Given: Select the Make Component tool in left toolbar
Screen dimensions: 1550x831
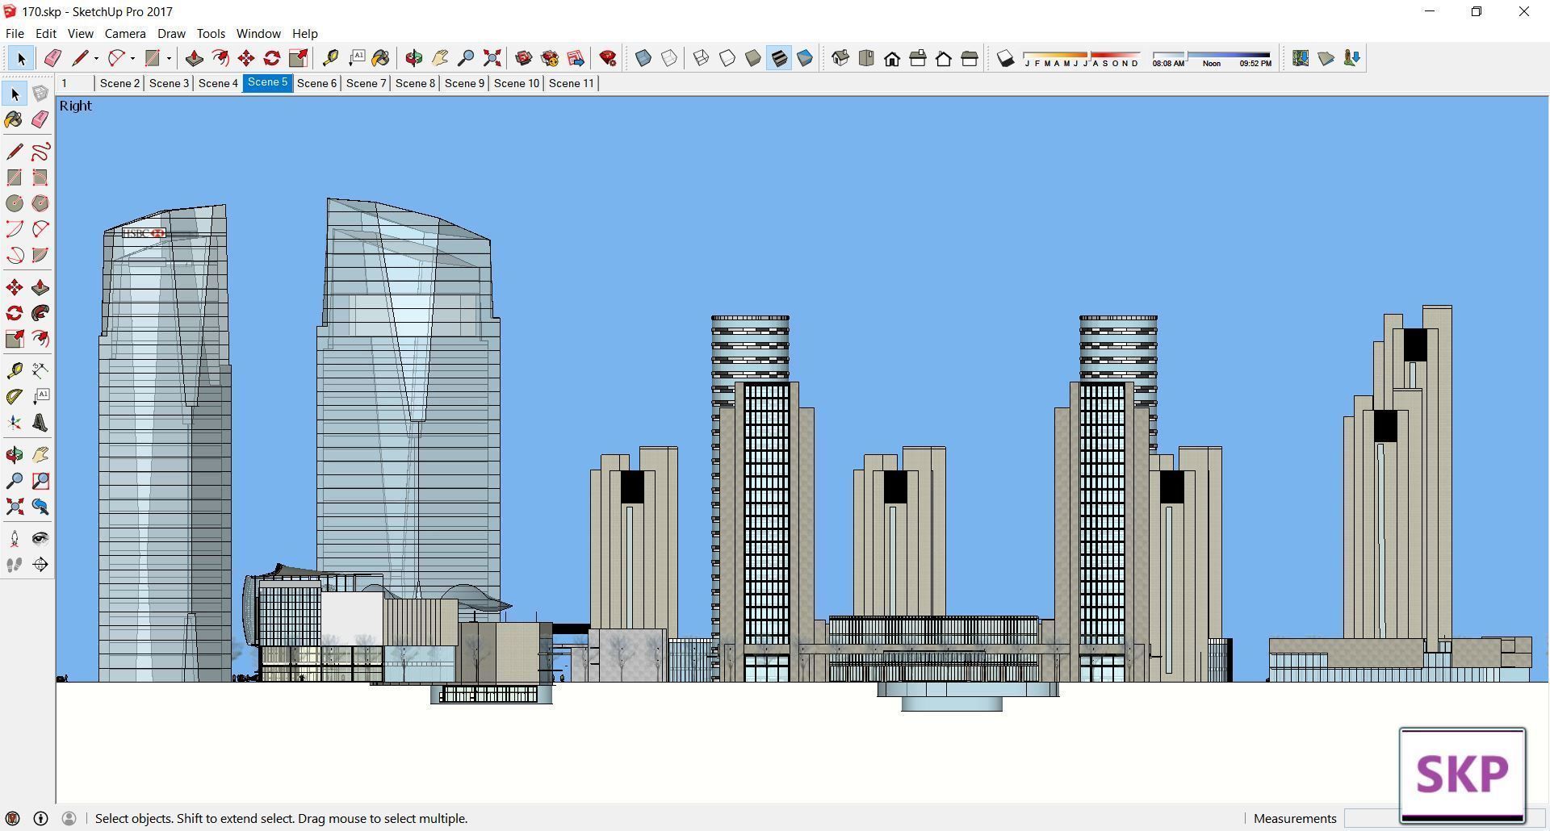Looking at the screenshot, I should 40,94.
